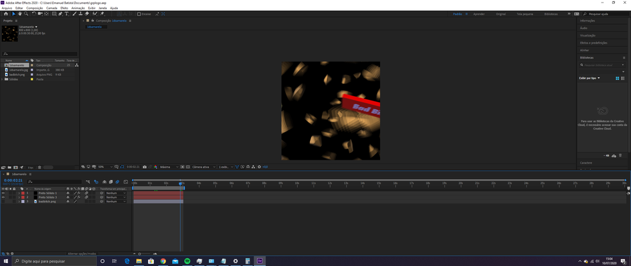Select the Selection arrow tool
This screenshot has width=631, height=266.
coord(14,14)
